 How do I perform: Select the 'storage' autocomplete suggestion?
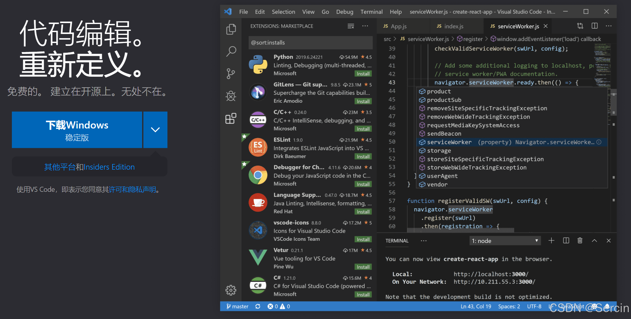point(512,151)
